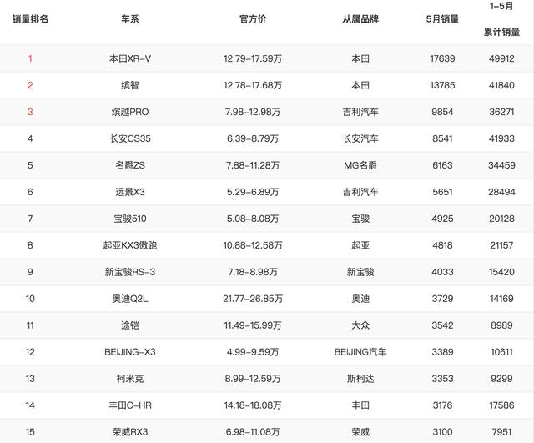Click the 累计销量 column header
Screen dimensions: 534x443
click(x=501, y=32)
